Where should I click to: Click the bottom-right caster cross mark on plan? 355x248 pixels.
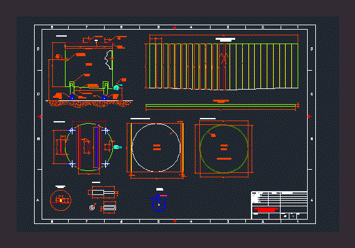105,163
